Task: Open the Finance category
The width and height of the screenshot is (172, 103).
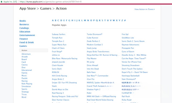Action: click(x=24, y=39)
